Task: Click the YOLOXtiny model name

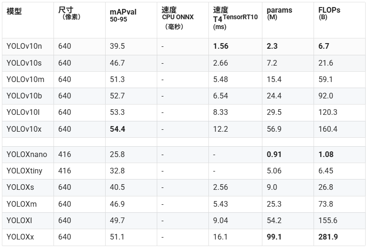Action: (24, 171)
